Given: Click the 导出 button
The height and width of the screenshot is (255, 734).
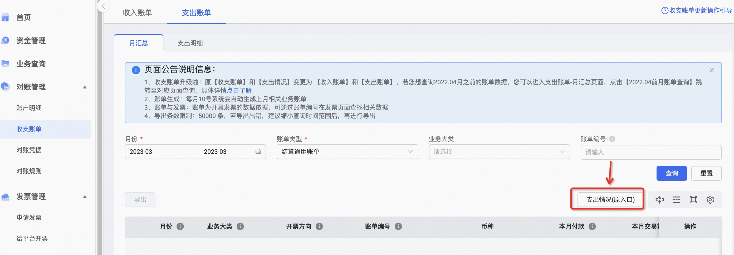Looking at the screenshot, I should point(140,200).
